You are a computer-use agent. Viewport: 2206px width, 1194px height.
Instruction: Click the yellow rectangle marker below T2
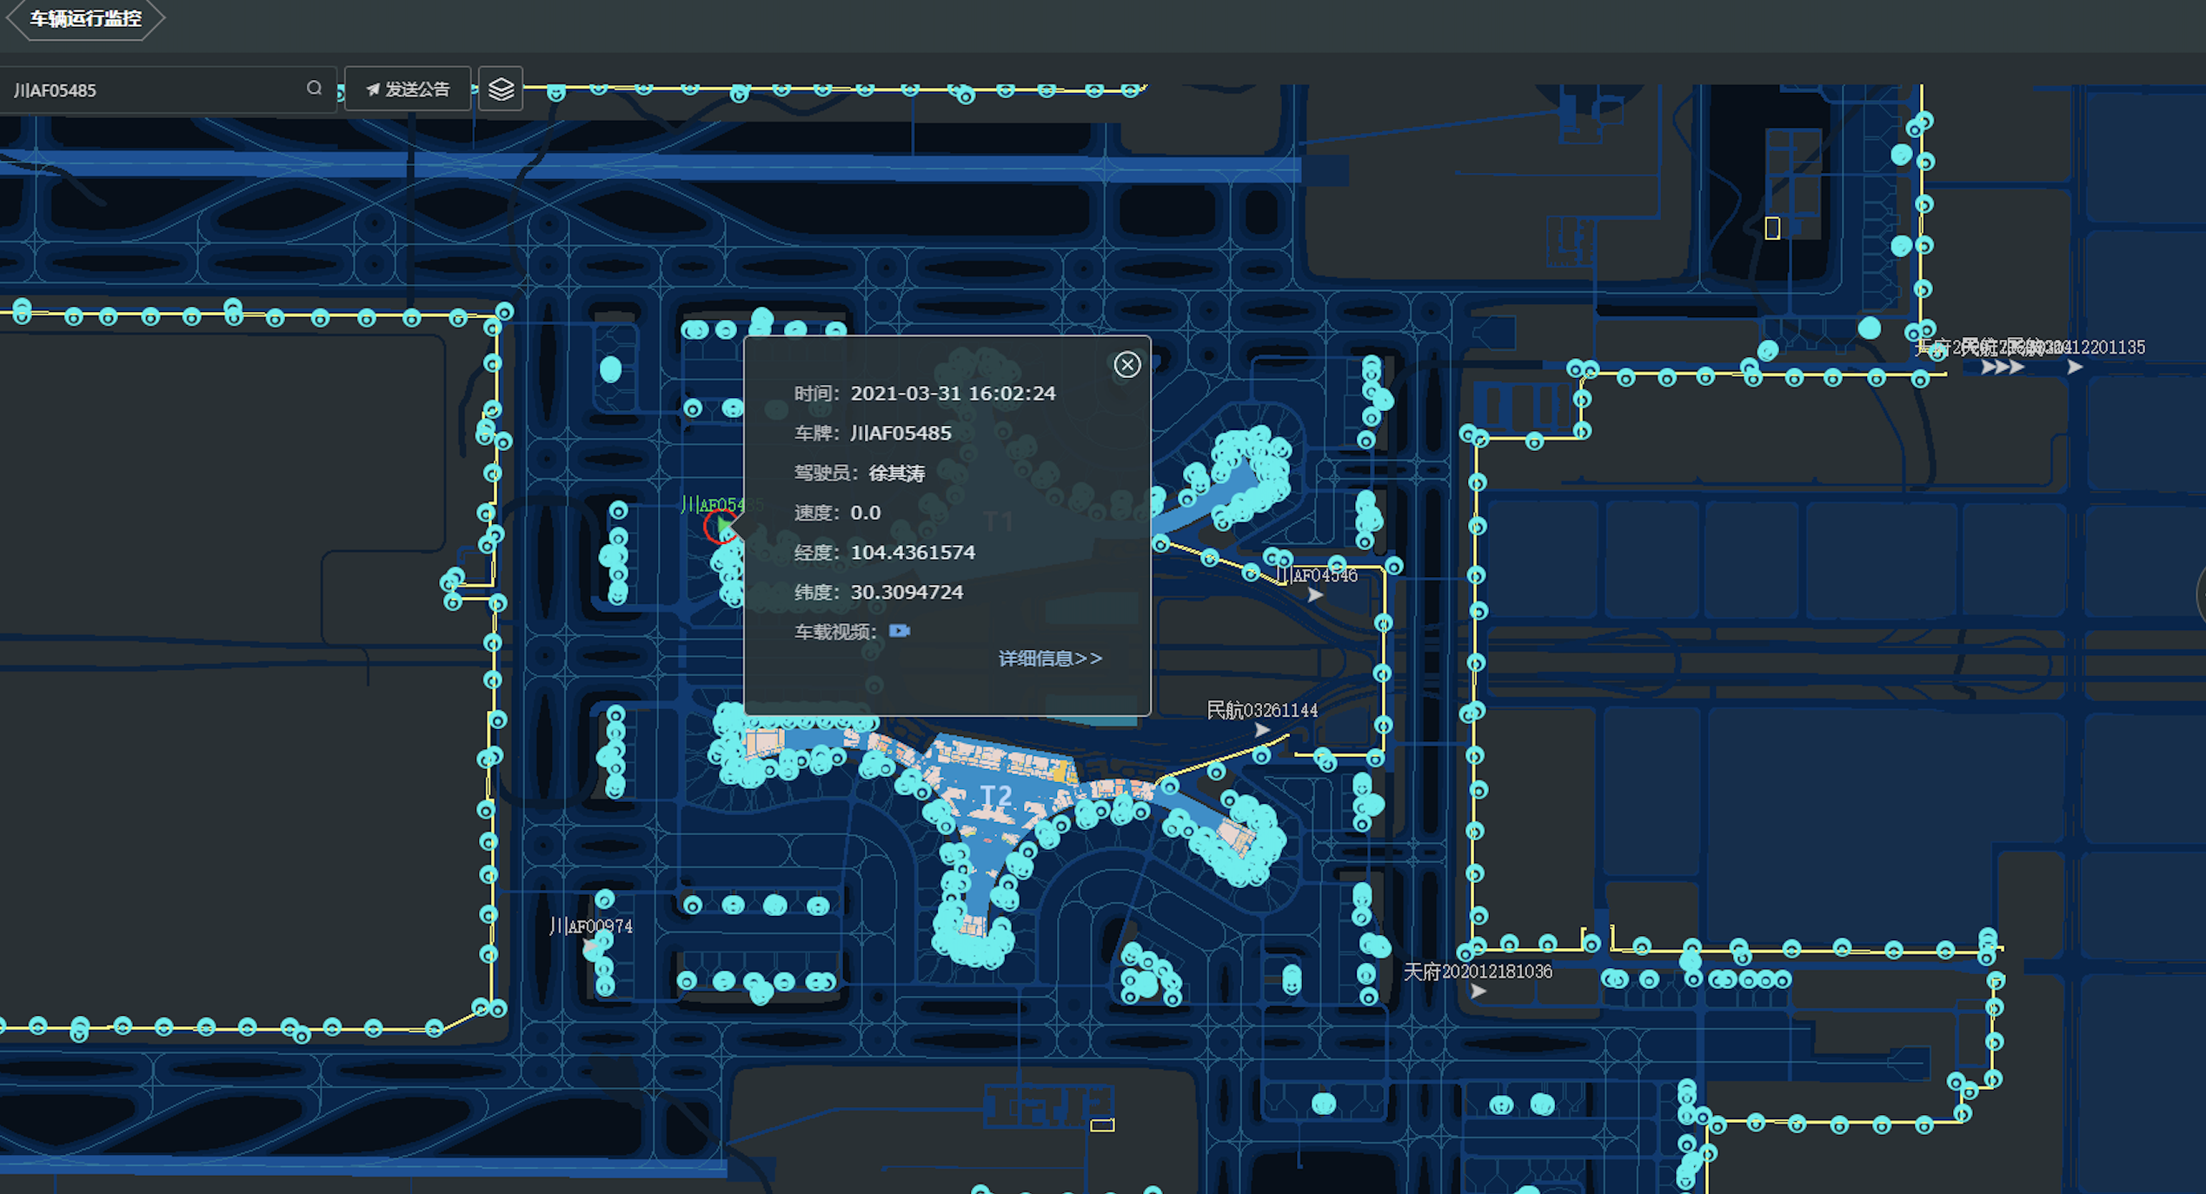pyautogui.click(x=1102, y=1125)
